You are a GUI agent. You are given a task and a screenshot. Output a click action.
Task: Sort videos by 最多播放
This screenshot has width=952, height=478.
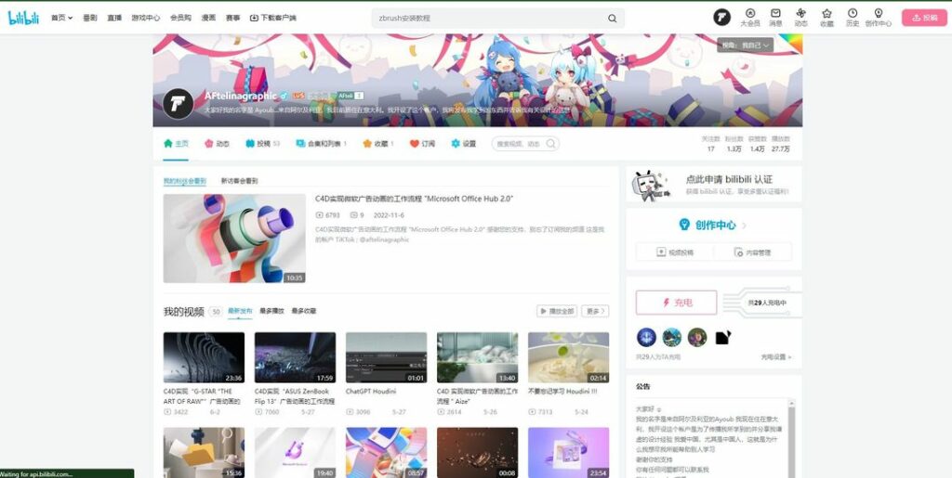point(271,311)
